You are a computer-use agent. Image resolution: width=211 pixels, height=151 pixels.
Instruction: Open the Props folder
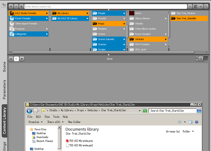point(109,24)
